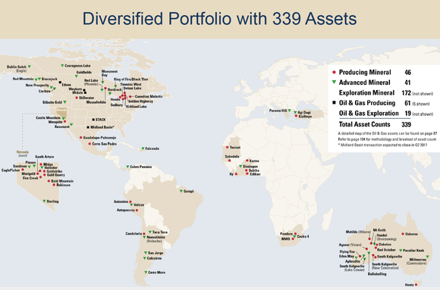Click the red Producing Mineral legend dot
The height and width of the screenshot is (290, 440).
334,72
